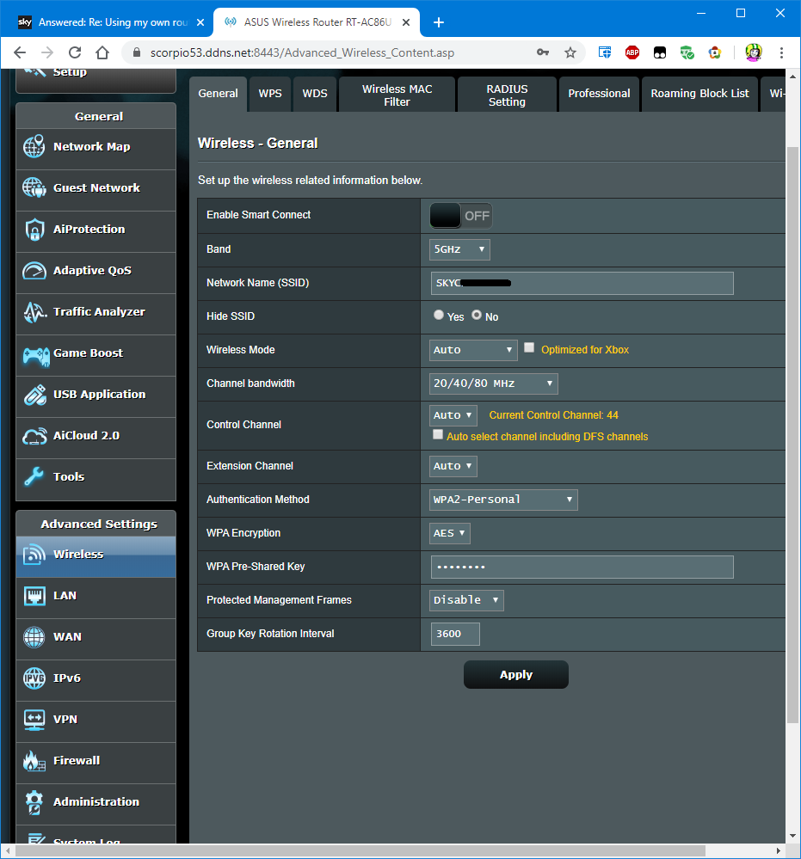Expand the Channel bandwidth dropdown

[493, 383]
